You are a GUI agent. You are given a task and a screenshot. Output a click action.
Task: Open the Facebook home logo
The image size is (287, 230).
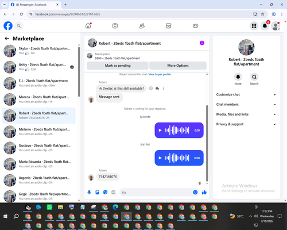pyautogui.click(x=8, y=26)
